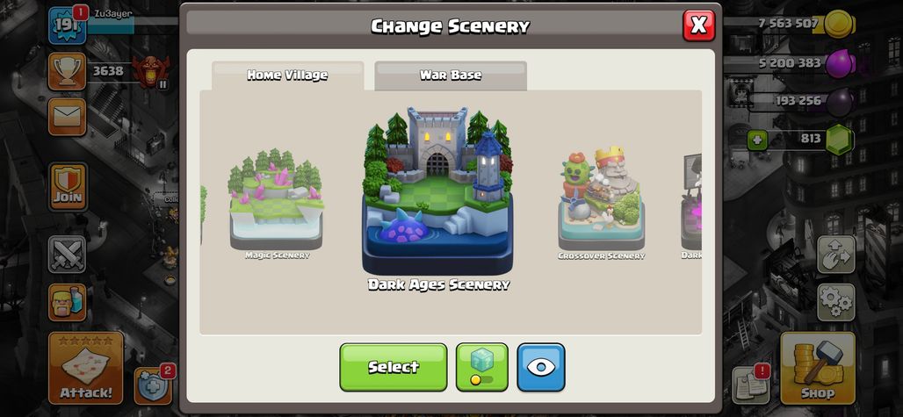Tap the Join clan shield icon
The image size is (903, 417).
click(68, 187)
